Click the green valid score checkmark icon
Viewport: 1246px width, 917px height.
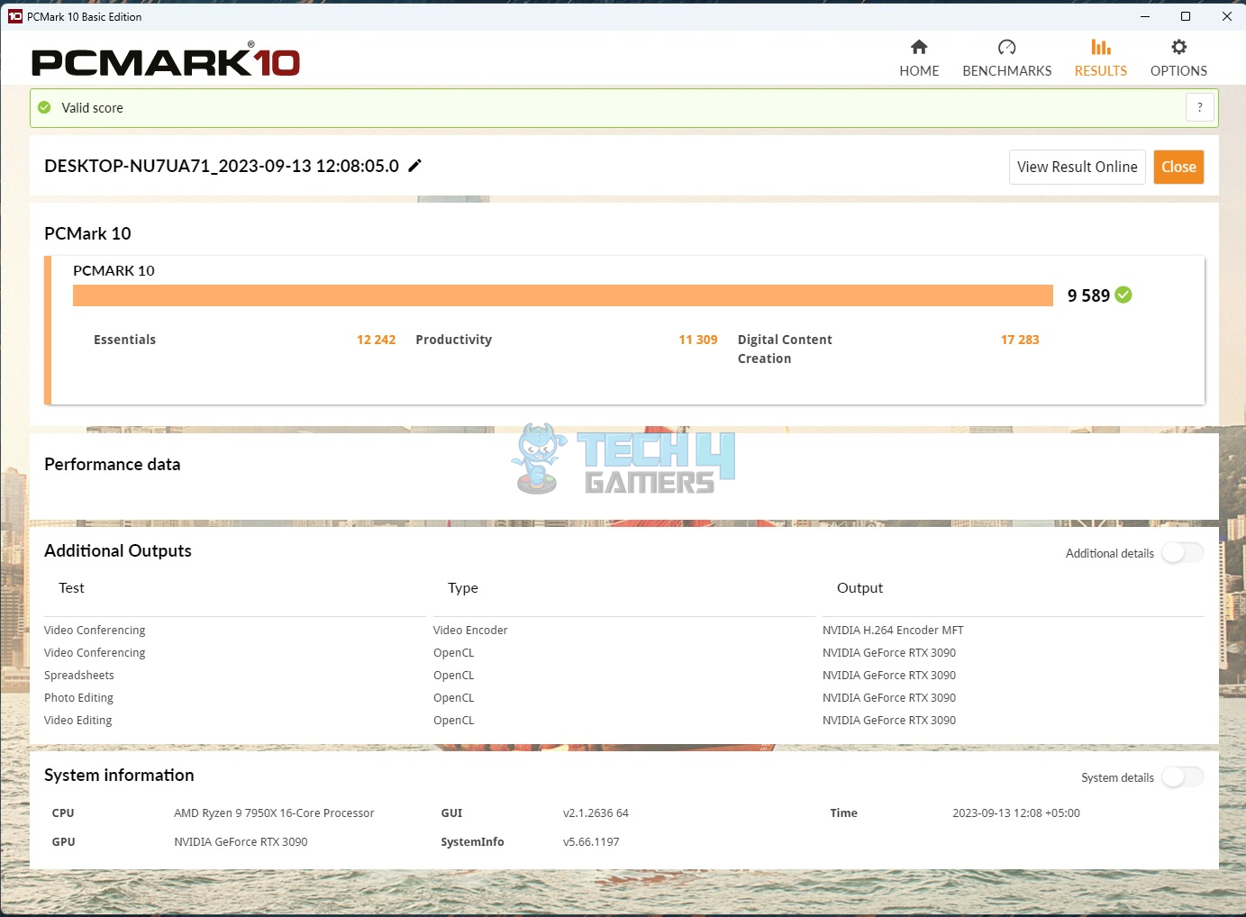tap(44, 107)
